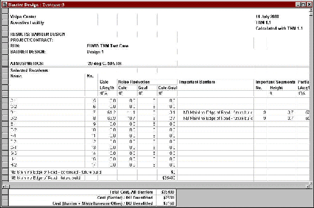Select row header beside PROJECT/CONTRACT:
This screenshot has height=208, width=314.
click(5, 40)
